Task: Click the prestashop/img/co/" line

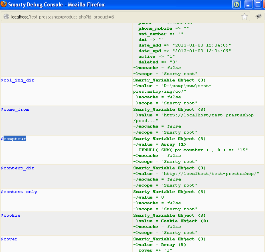Action: (x=160, y=91)
